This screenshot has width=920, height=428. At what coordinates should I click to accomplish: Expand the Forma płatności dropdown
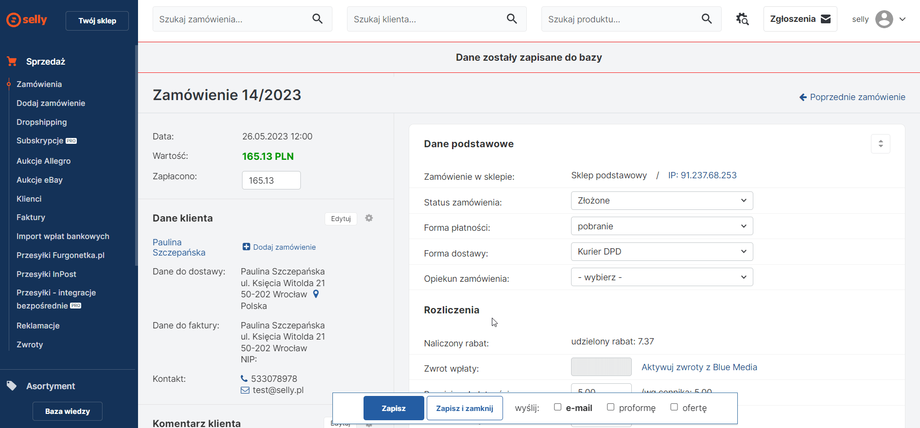(661, 226)
